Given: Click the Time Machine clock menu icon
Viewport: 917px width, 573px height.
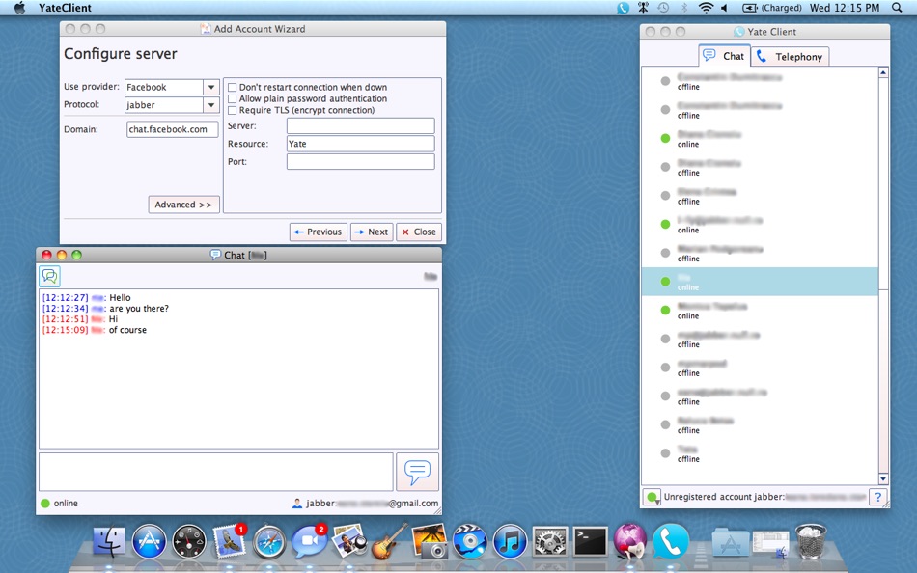Looking at the screenshot, I should tap(663, 8).
